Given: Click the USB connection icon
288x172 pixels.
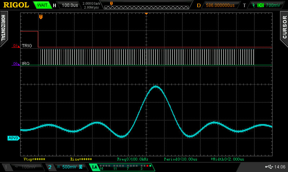Looking at the screenshot, I should point(269,167).
